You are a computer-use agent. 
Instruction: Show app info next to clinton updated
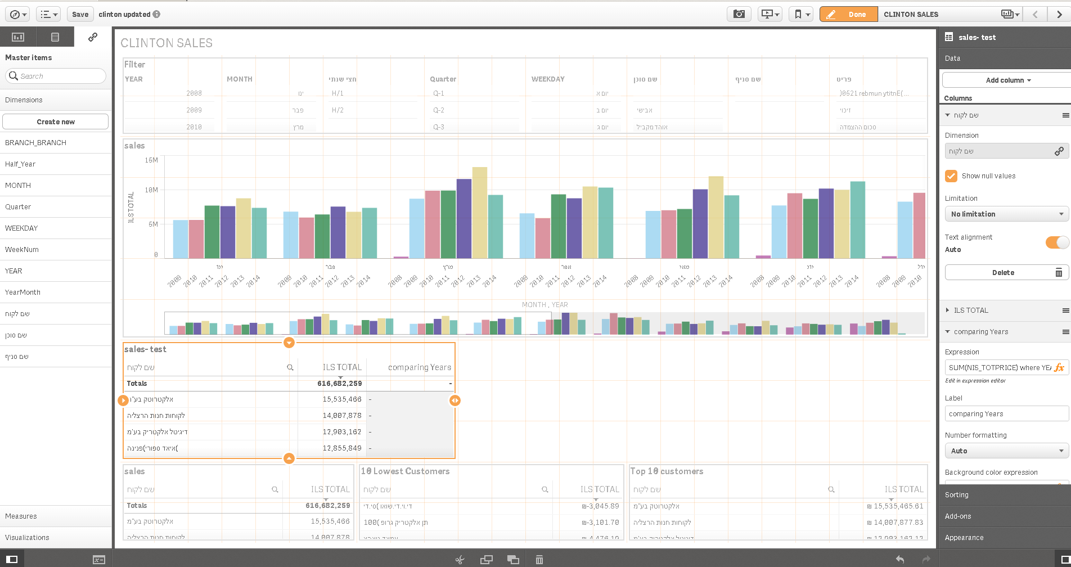pyautogui.click(x=156, y=14)
